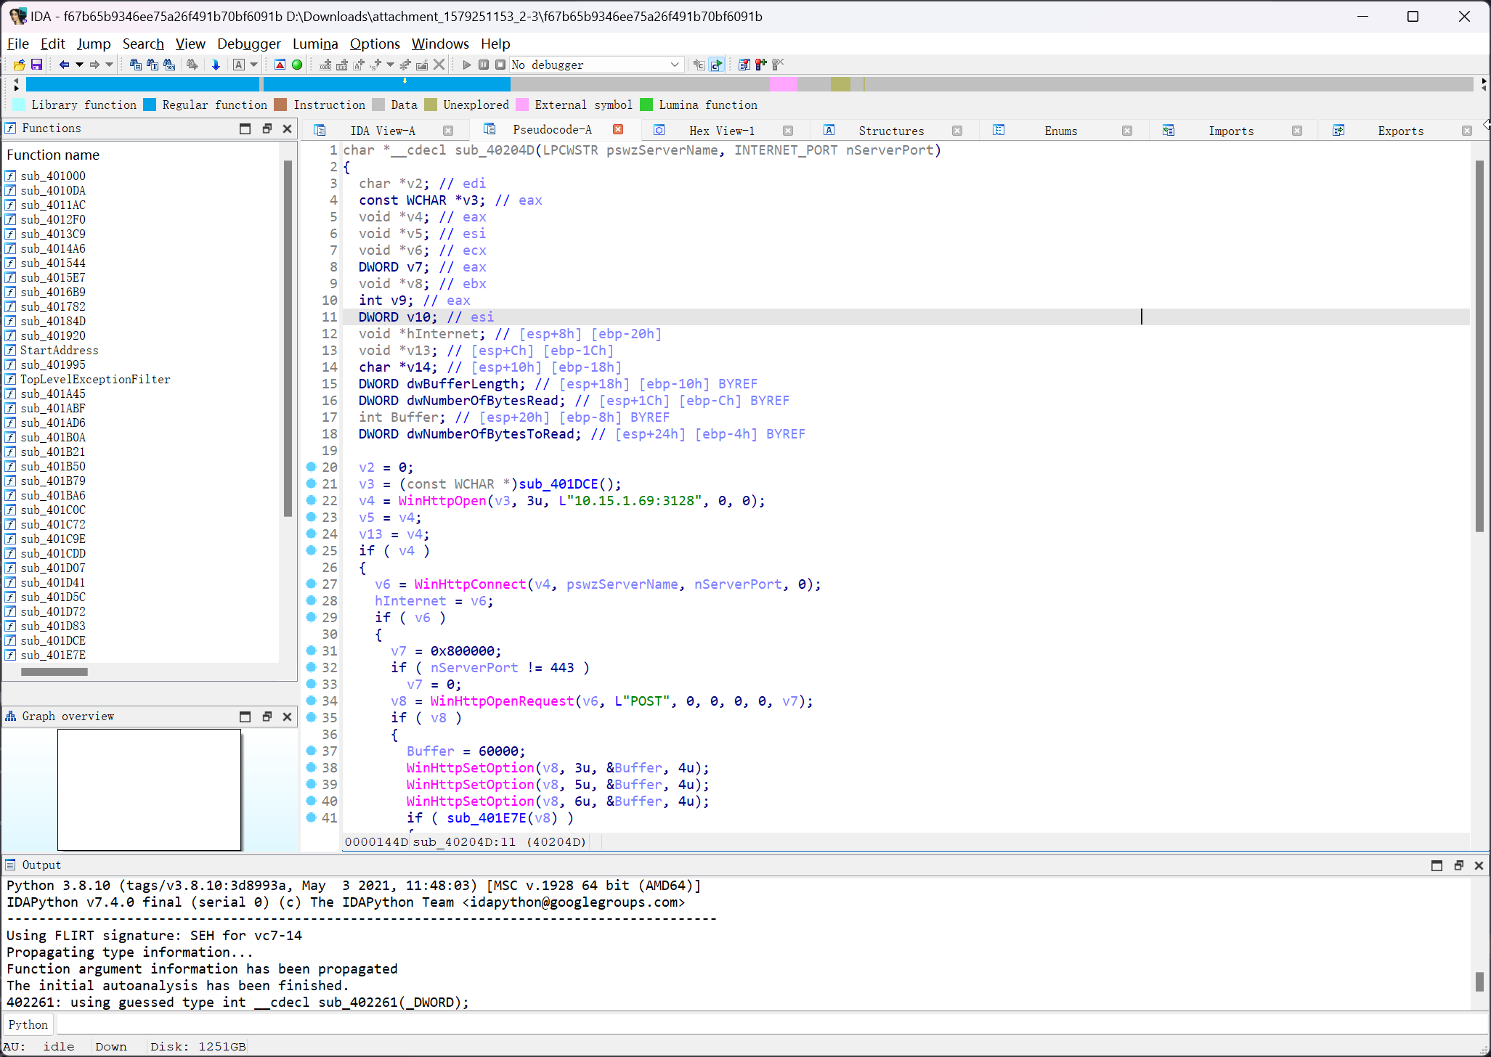Open the Jump menu
Viewport: 1491px width, 1057px height.
click(x=94, y=44)
